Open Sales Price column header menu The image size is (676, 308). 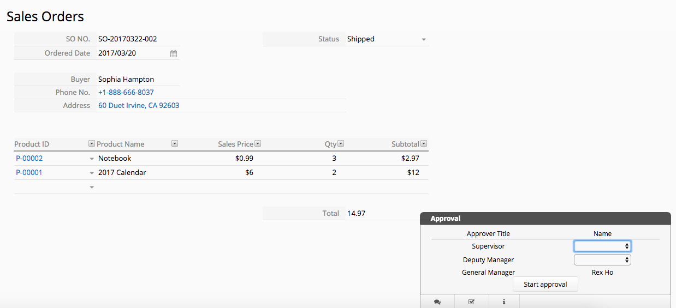(258, 144)
